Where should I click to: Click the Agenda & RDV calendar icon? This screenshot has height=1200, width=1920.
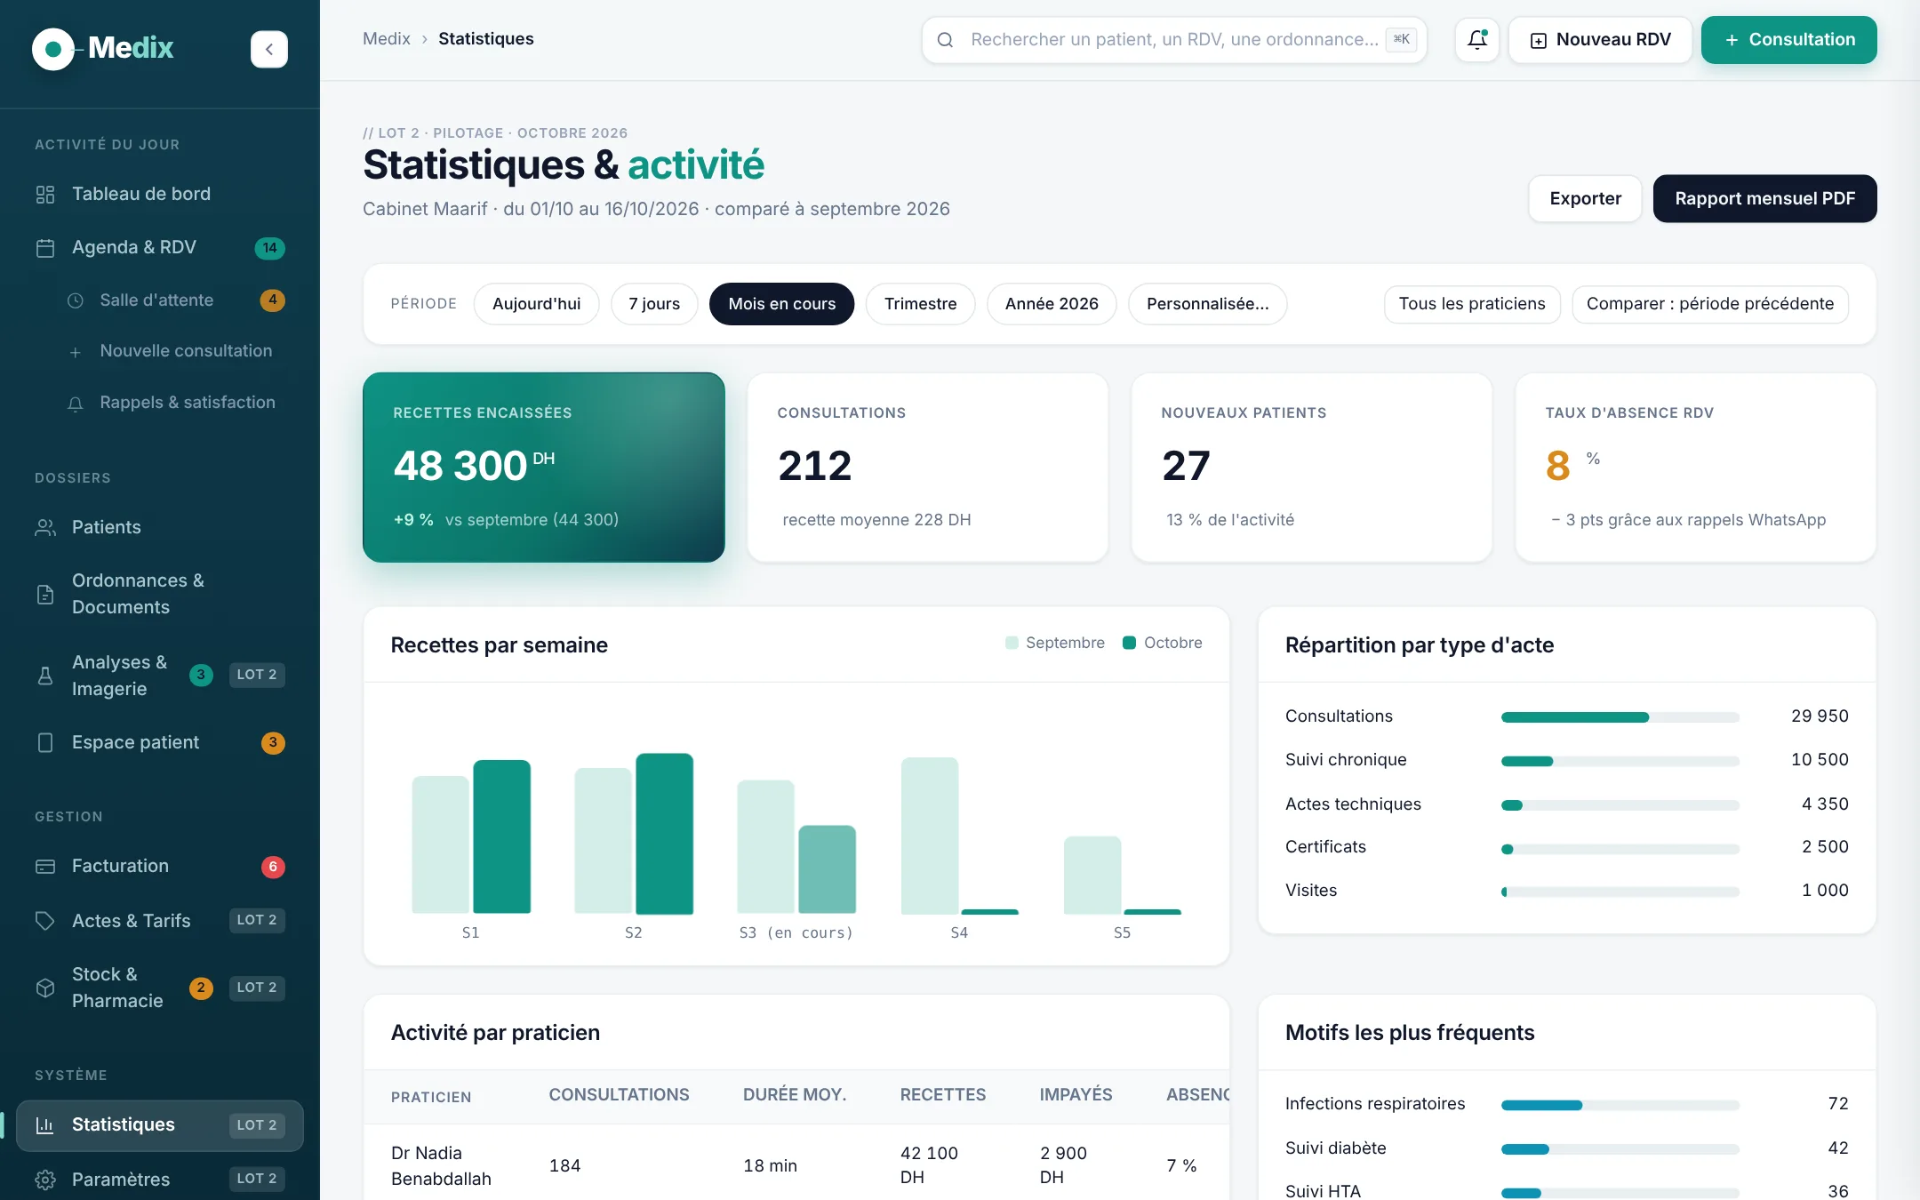(45, 248)
